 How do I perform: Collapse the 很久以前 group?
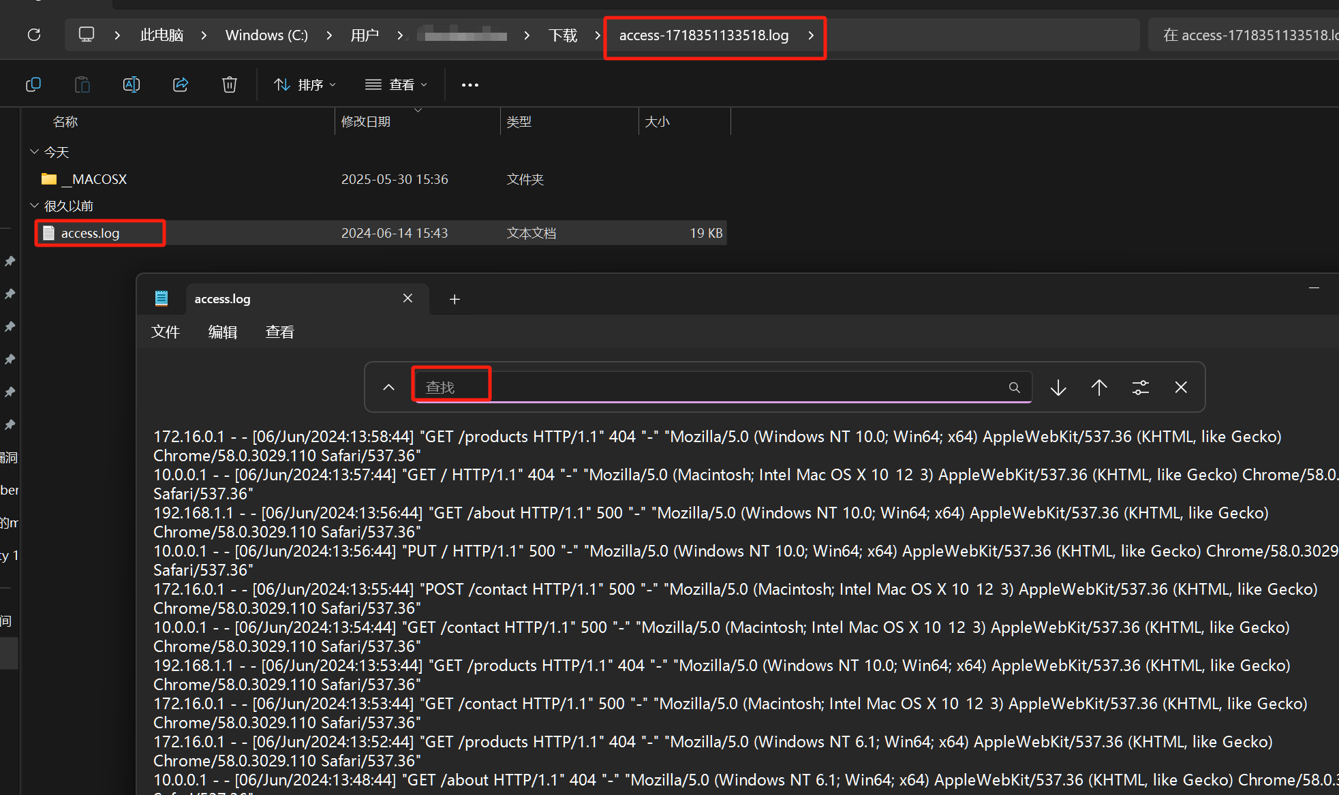pyautogui.click(x=35, y=205)
